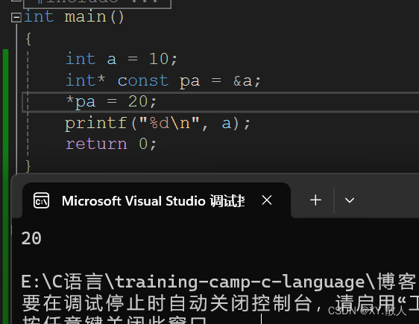Click console output value 20
Screen dimensions: 419x324
pos(31,238)
